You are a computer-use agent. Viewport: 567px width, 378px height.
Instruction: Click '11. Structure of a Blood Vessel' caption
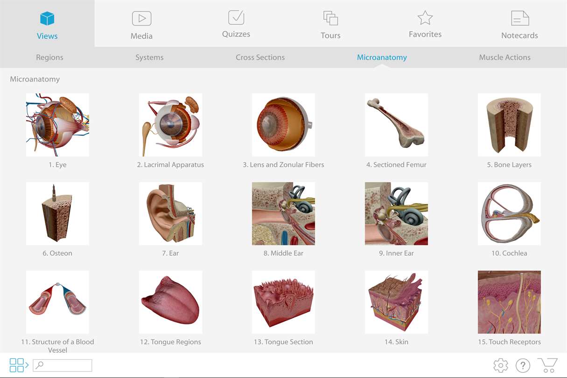tap(57, 346)
